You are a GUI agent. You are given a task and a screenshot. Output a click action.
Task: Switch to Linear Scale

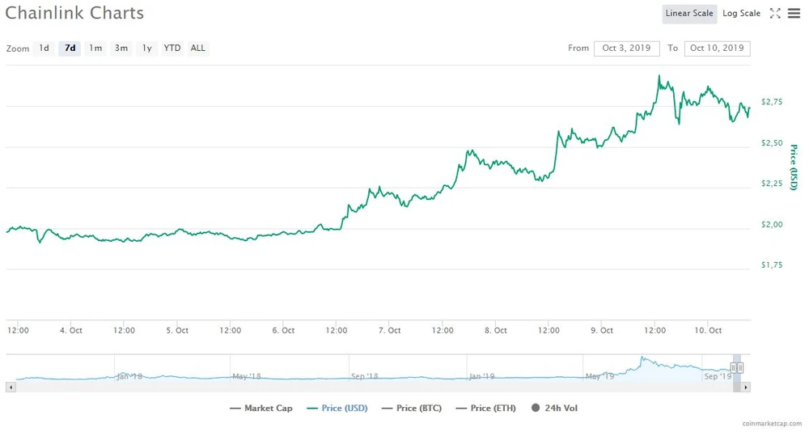click(689, 14)
